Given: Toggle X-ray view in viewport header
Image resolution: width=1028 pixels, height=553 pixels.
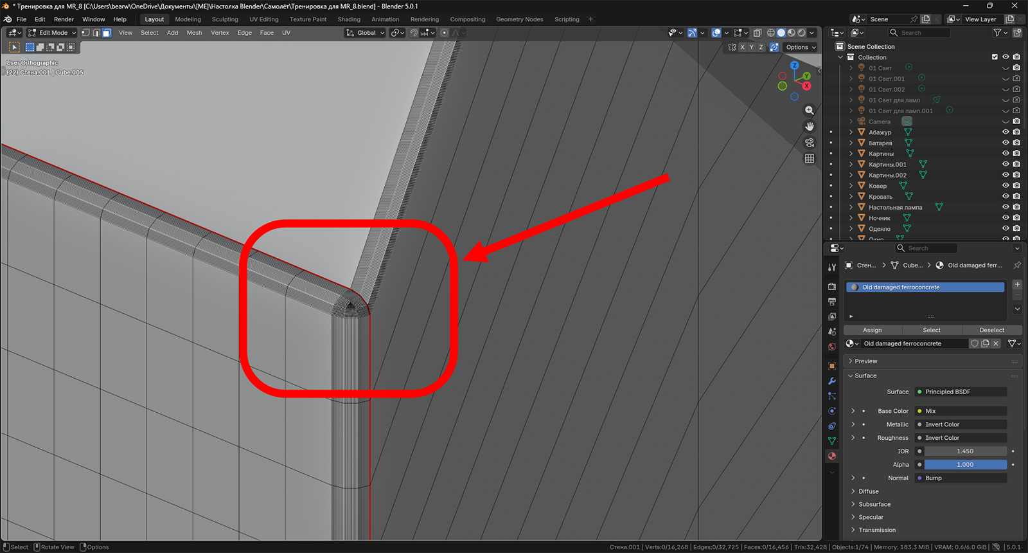Looking at the screenshot, I should (758, 33).
